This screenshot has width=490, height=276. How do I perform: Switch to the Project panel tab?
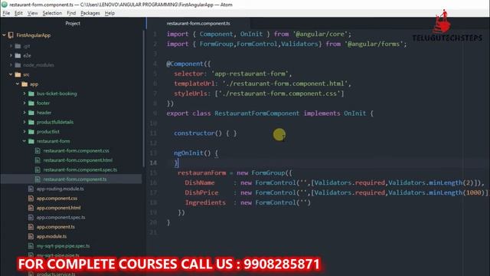[73, 24]
